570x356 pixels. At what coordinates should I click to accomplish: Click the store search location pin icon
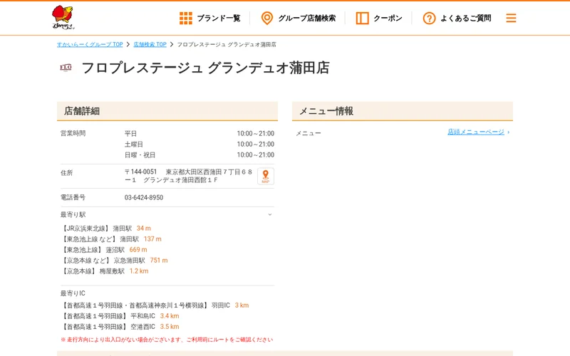point(267,19)
